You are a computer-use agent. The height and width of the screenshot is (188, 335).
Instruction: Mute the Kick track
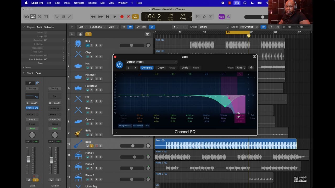point(87,45)
